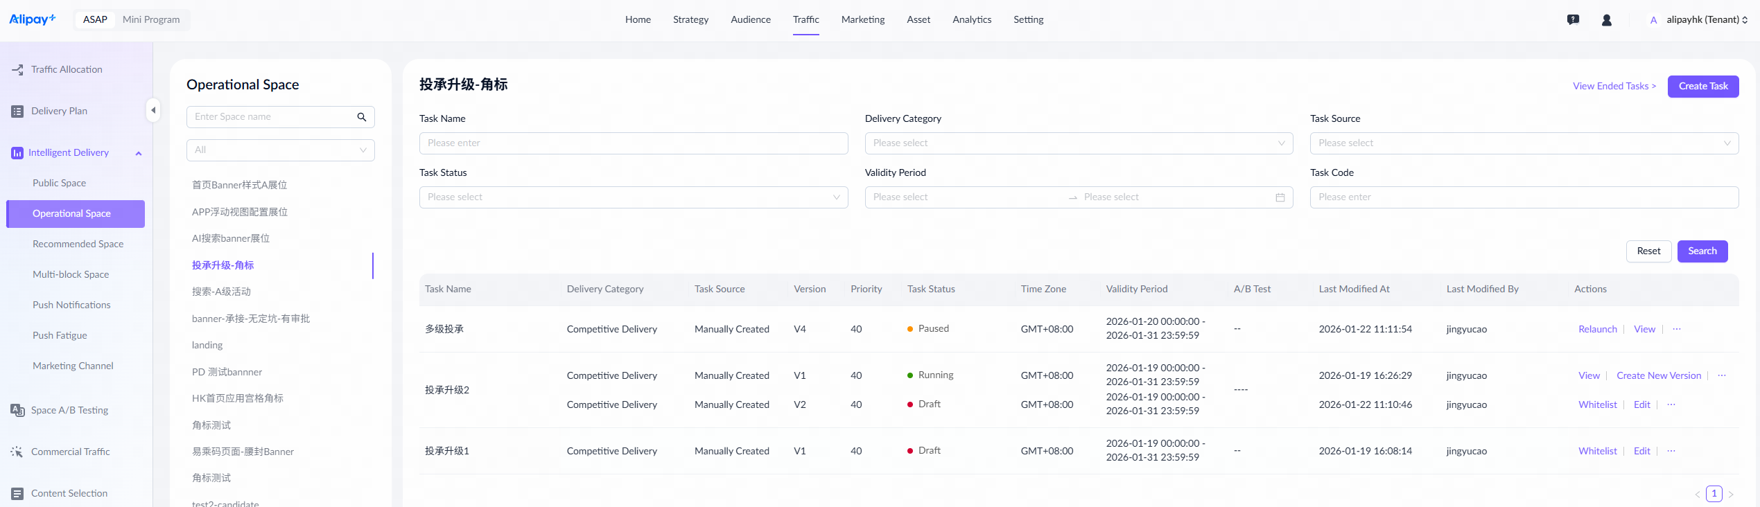This screenshot has width=1760, height=507.
Task: Click the search magnifier in Space name field
Action: (x=361, y=117)
